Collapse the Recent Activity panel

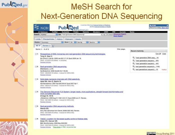tap(166, 51)
